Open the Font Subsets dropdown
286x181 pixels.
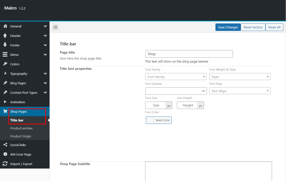(176, 91)
